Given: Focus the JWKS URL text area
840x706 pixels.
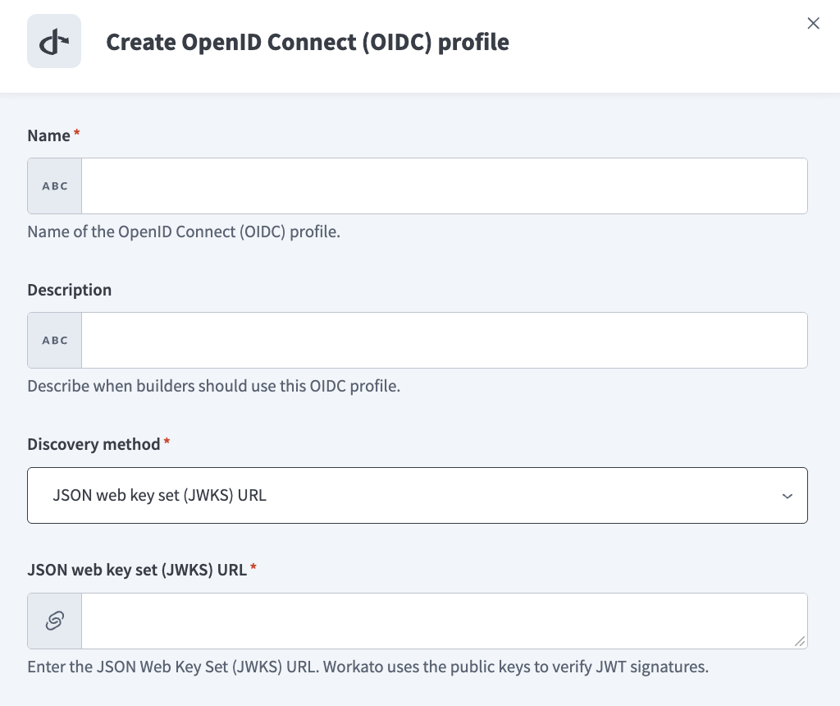Looking at the screenshot, I should tap(444, 621).
